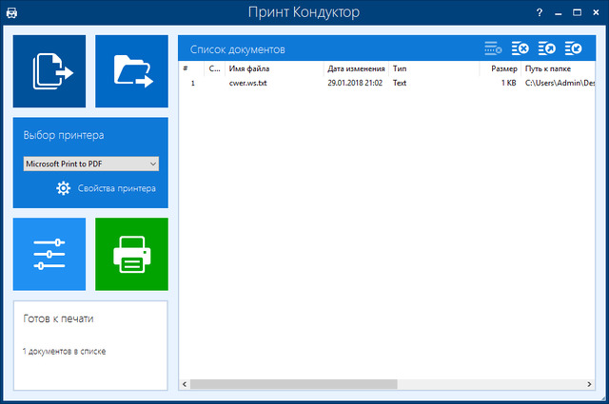Open the settings sliders tile
609x404 pixels.
click(x=49, y=254)
